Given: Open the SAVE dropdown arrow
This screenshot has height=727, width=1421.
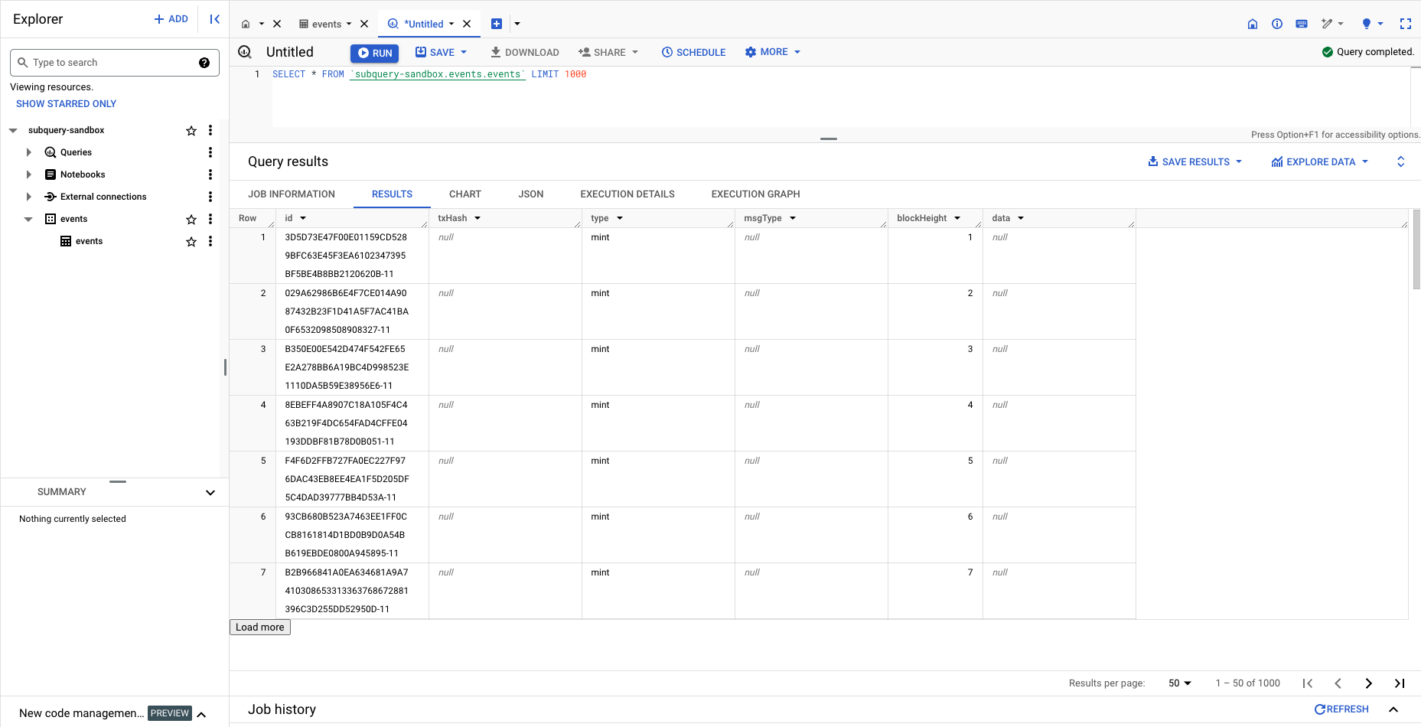Looking at the screenshot, I should pyautogui.click(x=464, y=52).
